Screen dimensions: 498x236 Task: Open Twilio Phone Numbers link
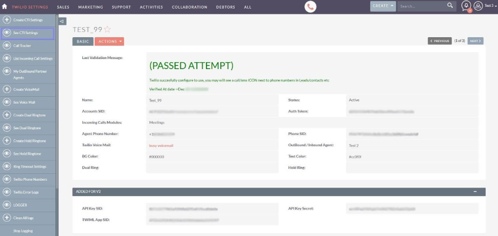tap(30, 179)
